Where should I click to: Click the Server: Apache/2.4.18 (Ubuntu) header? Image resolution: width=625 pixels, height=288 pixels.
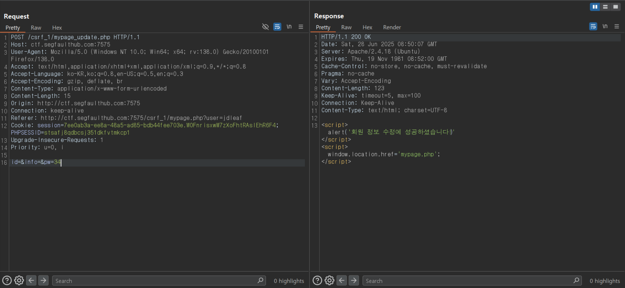(x=371, y=52)
